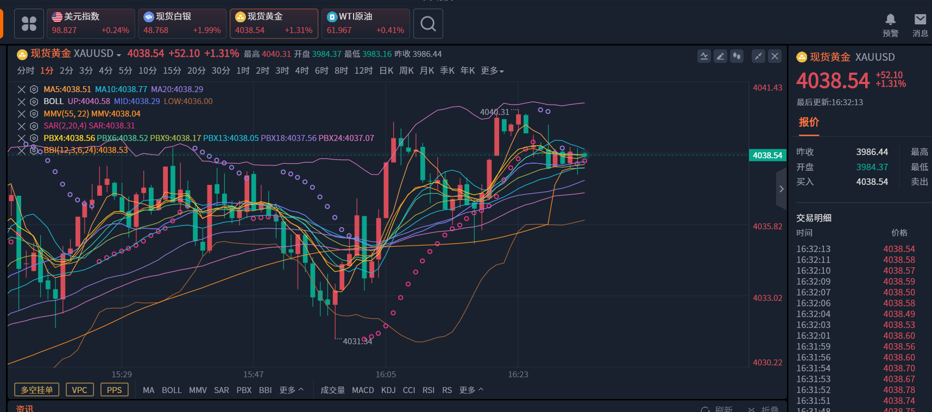Viewport: 932px width, 412px height.
Task: Toggle the PBX main indicator in bottom bar
Action: 244,390
